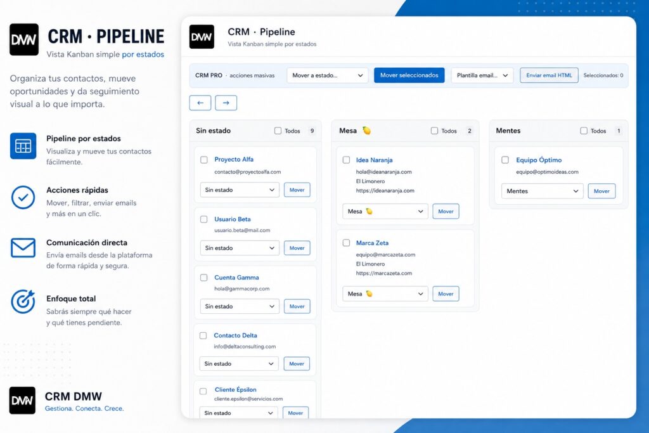649x433 pixels.
Task: Click the Seleccionados: 0 counter
Action: click(603, 75)
